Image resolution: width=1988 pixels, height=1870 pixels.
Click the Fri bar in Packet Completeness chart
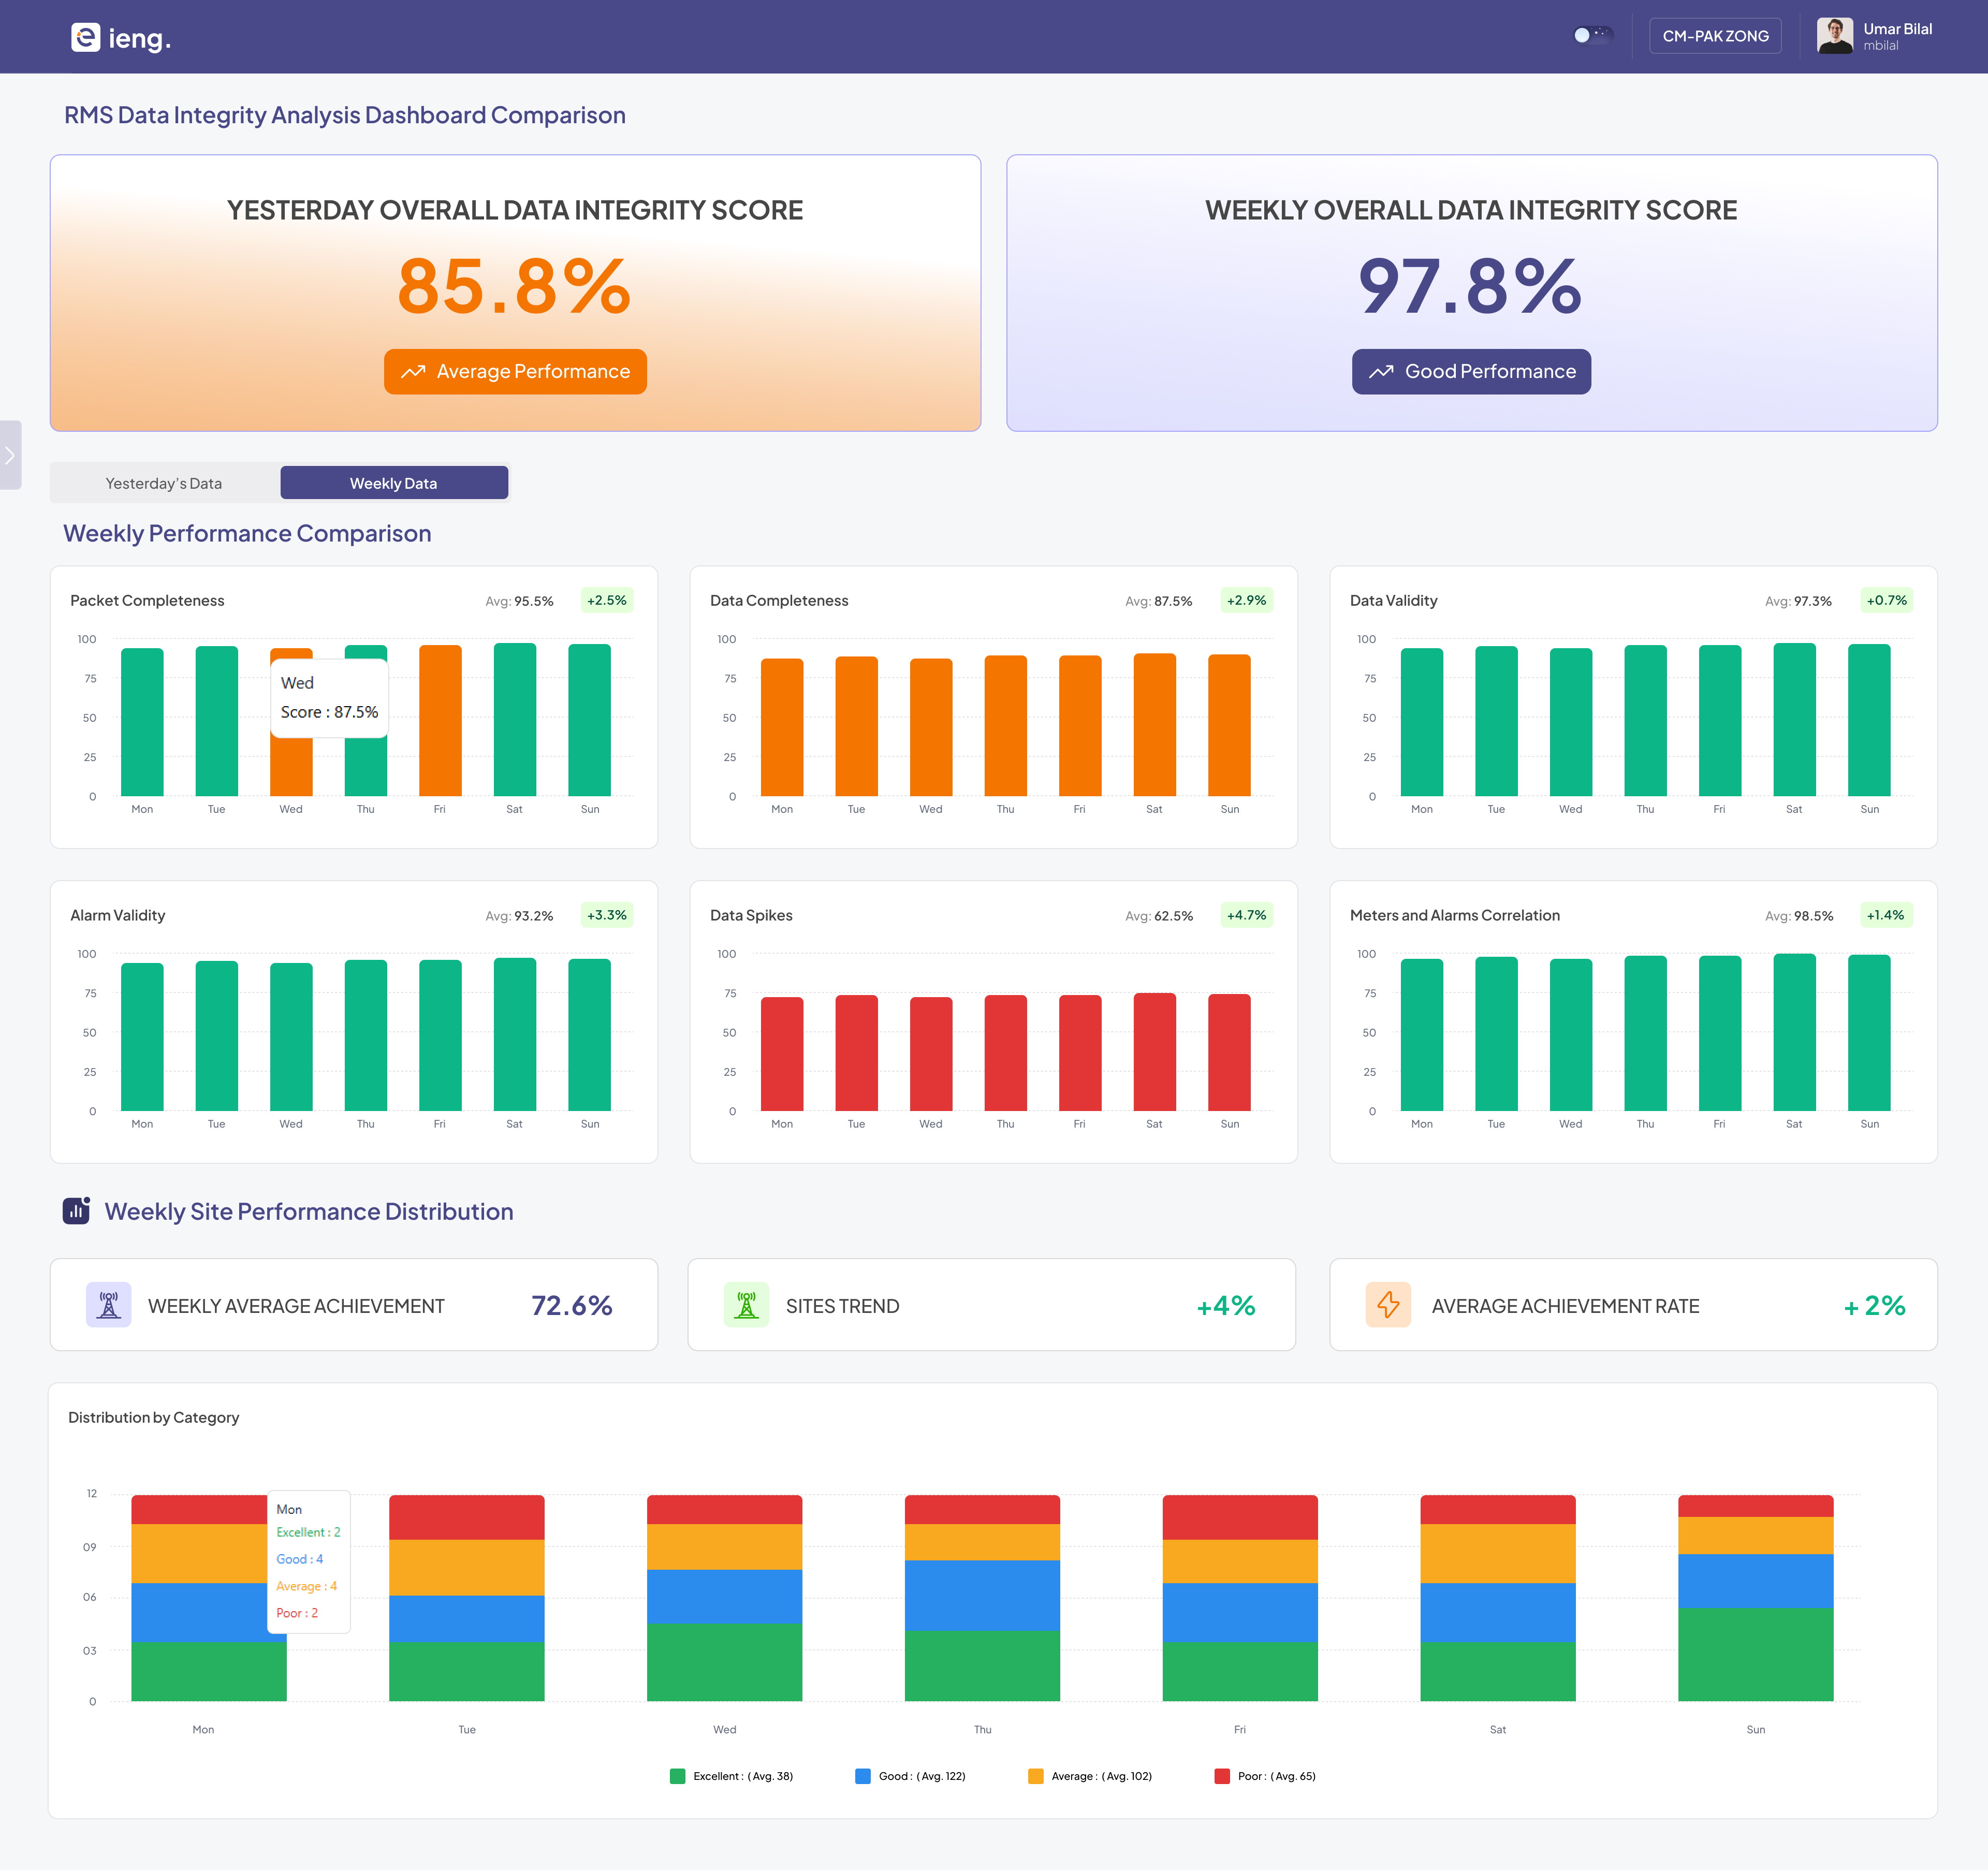[440, 720]
